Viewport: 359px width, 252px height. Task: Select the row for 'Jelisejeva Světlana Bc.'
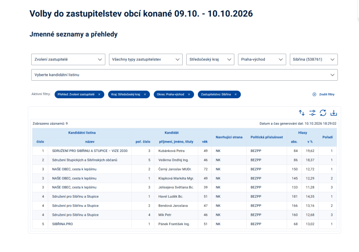pos(184,187)
